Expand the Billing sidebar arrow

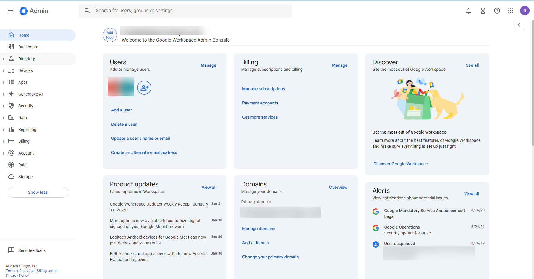click(4, 142)
